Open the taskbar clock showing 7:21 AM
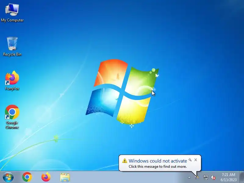The height and width of the screenshot is (183, 244). 228,177
